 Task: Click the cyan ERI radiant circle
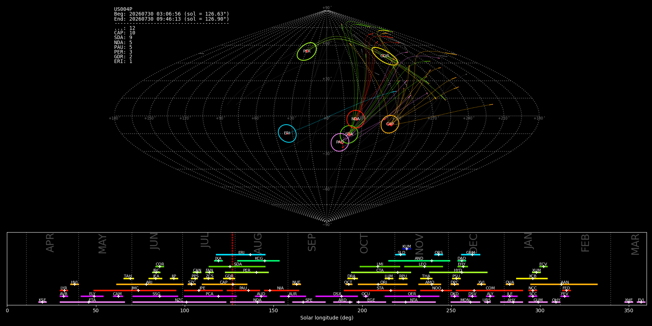(287, 133)
